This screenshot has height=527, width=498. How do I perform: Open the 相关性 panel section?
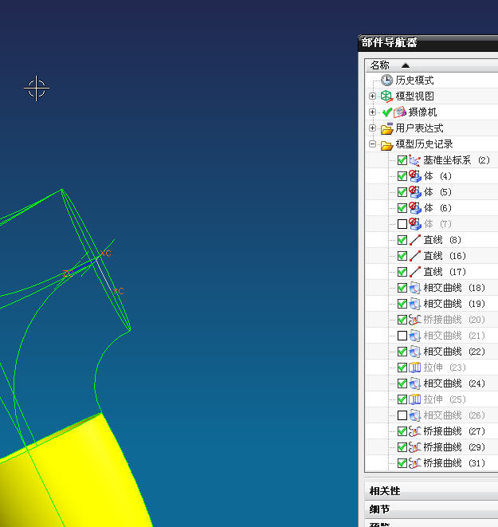432,491
